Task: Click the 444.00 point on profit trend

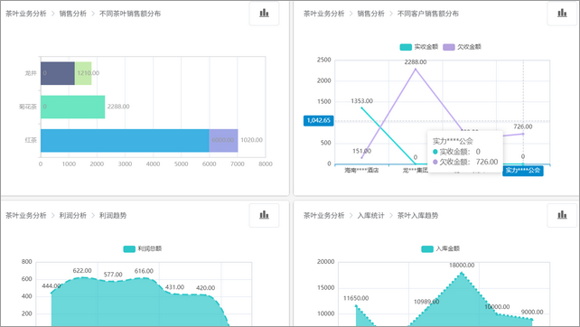Action: [51, 293]
